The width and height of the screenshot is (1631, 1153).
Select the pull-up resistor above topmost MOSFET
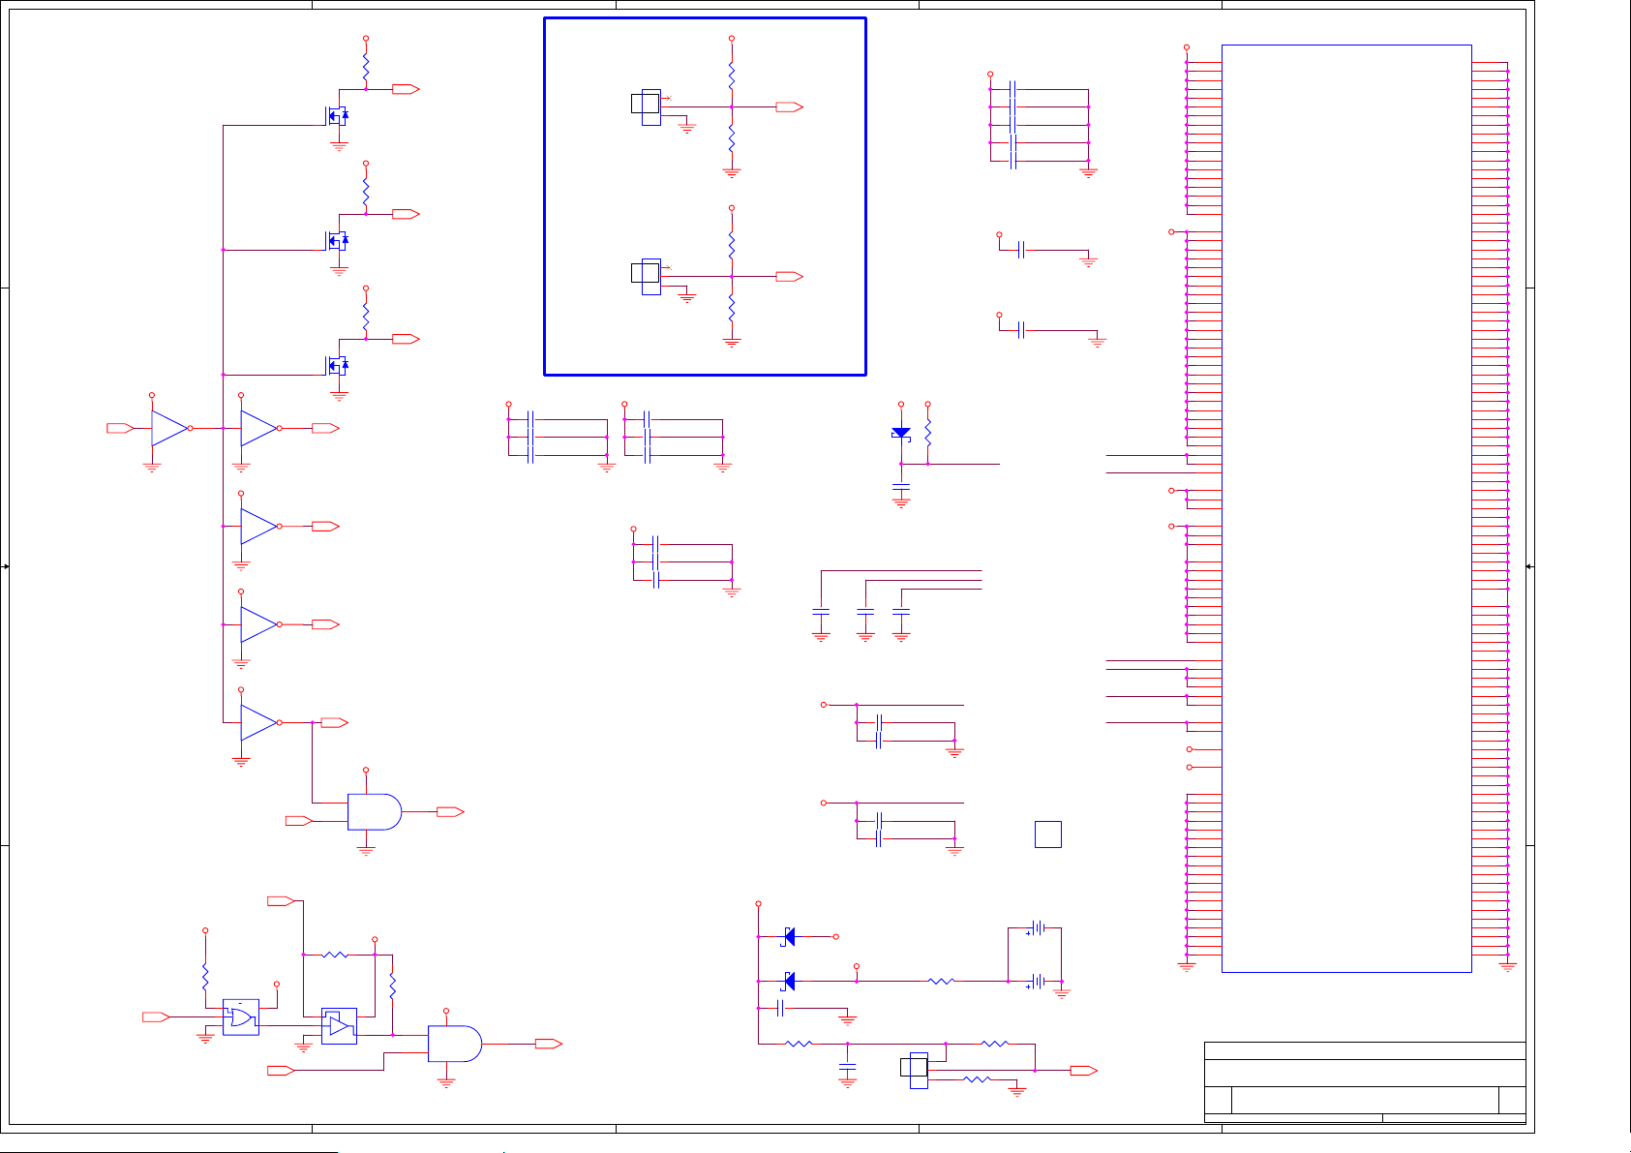click(x=366, y=68)
